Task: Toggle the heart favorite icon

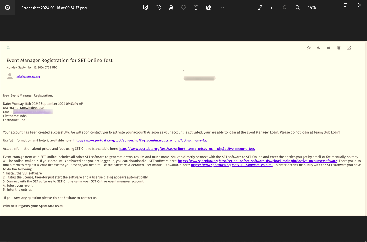Action: [183, 8]
